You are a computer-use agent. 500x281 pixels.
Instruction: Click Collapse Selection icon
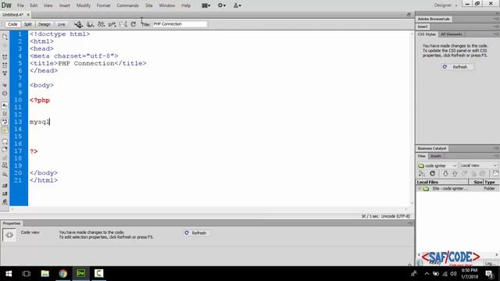pos(5,65)
